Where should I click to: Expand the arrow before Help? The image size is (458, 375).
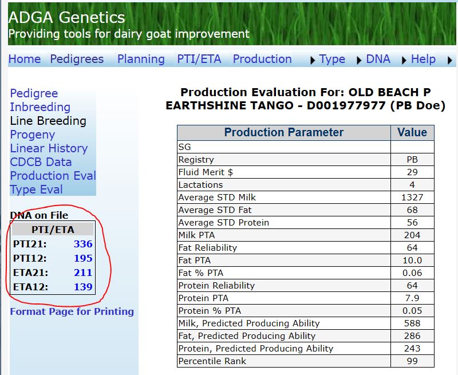404,61
